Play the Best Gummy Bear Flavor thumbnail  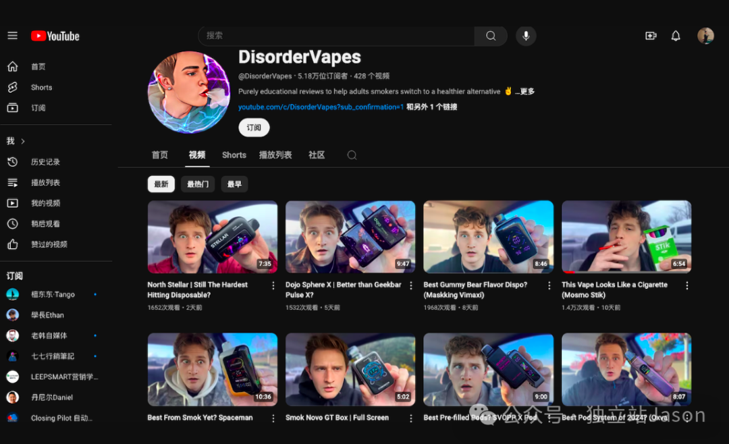(488, 237)
